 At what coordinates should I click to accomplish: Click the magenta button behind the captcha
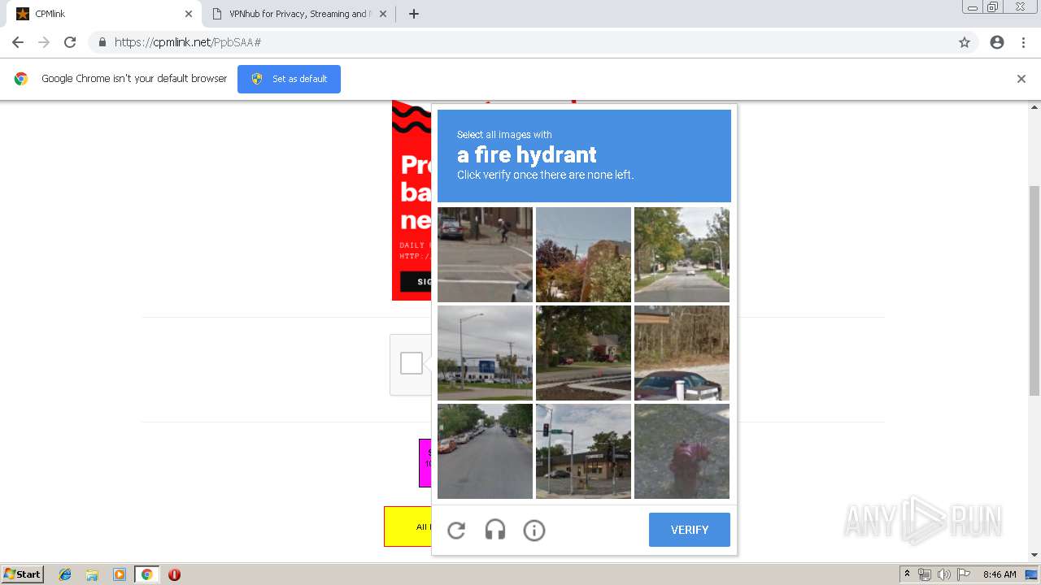[425, 462]
